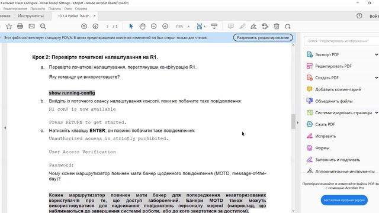The height and width of the screenshot is (213, 379).
Task: Open the Редактирование menu
Action: (x=15, y=9)
